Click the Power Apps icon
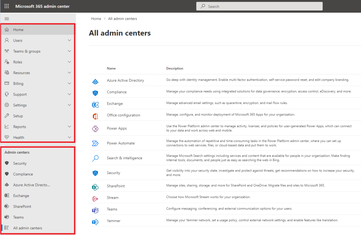 coord(95,129)
